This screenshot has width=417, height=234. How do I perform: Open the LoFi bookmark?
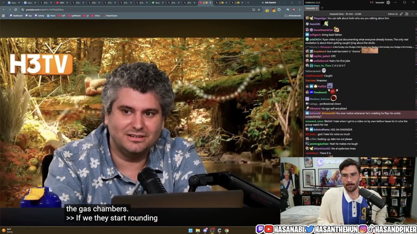click(x=62, y=16)
